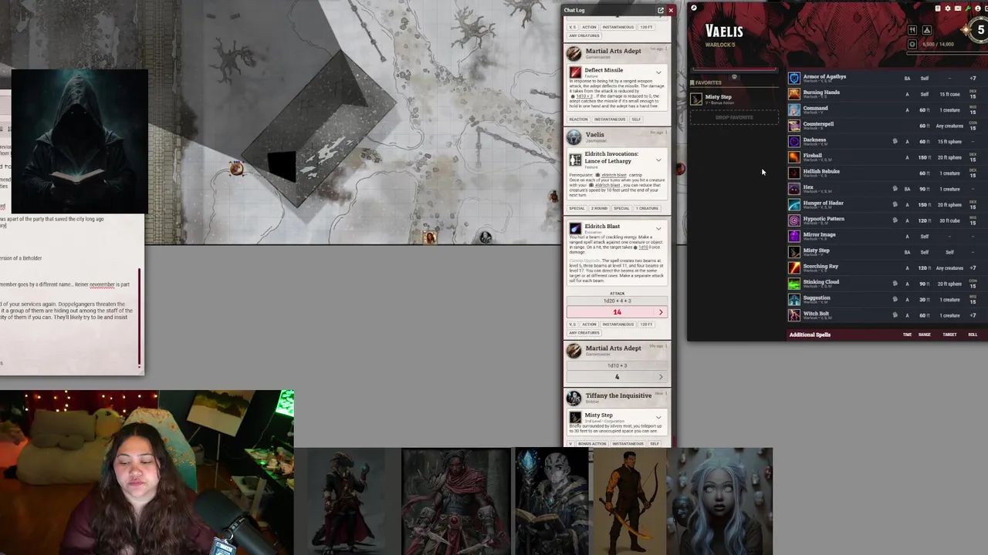Expand the attack roll result of 14
Image resolution: width=988 pixels, height=555 pixels.
pyautogui.click(x=661, y=312)
